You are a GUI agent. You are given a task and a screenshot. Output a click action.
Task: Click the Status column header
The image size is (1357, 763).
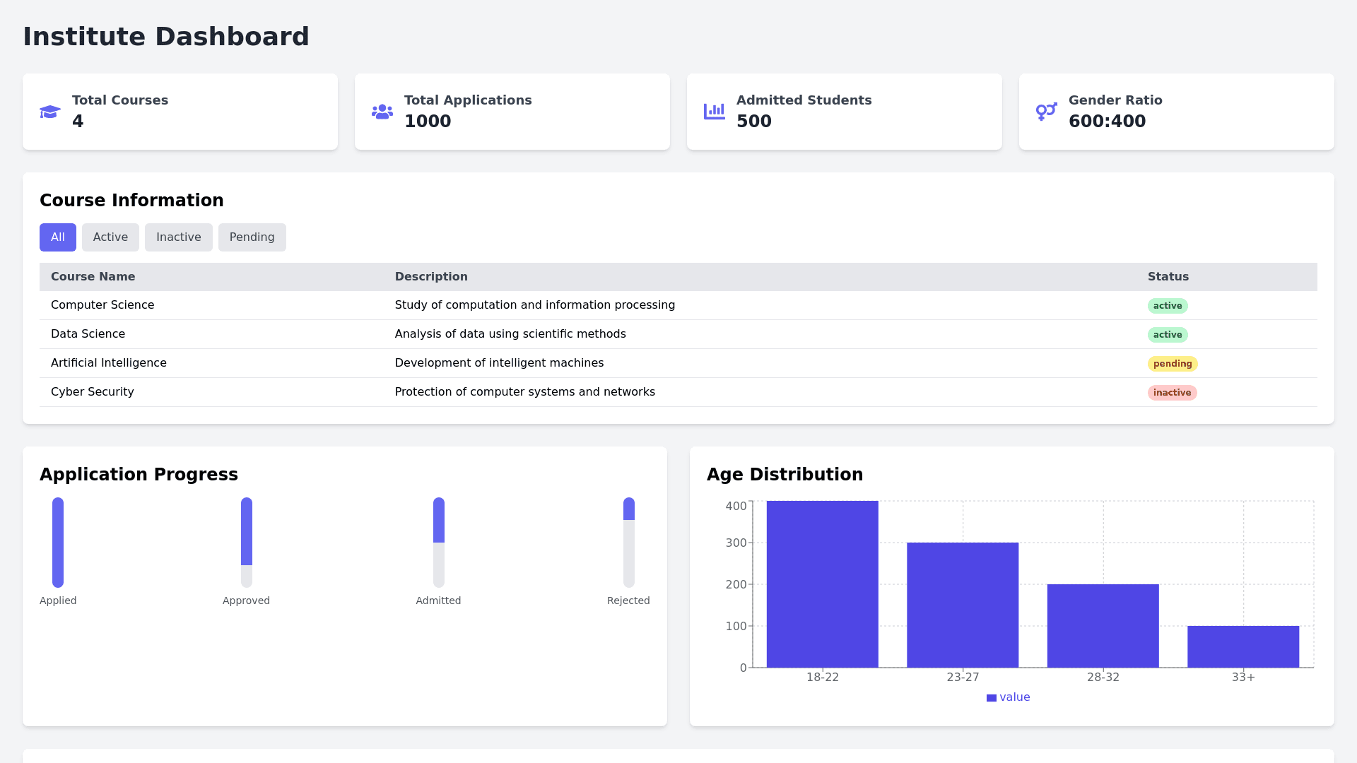coord(1168,277)
